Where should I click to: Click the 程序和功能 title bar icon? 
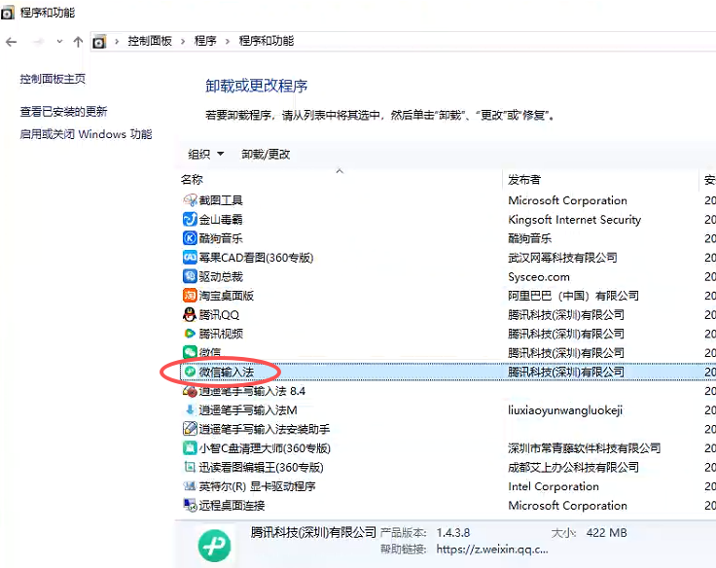coord(7,14)
